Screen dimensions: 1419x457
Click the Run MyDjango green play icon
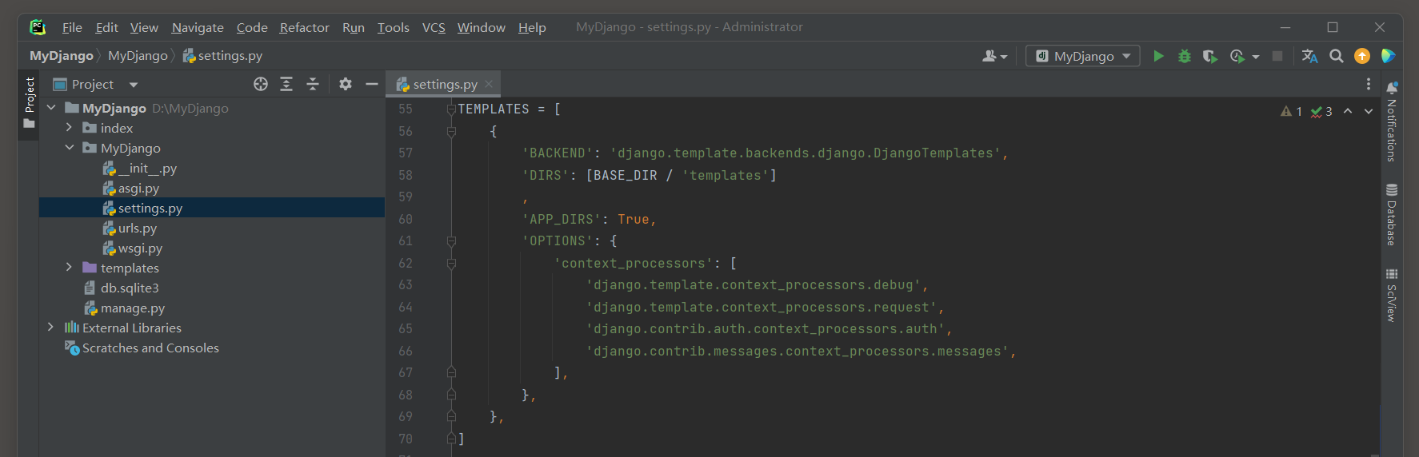(x=1158, y=56)
